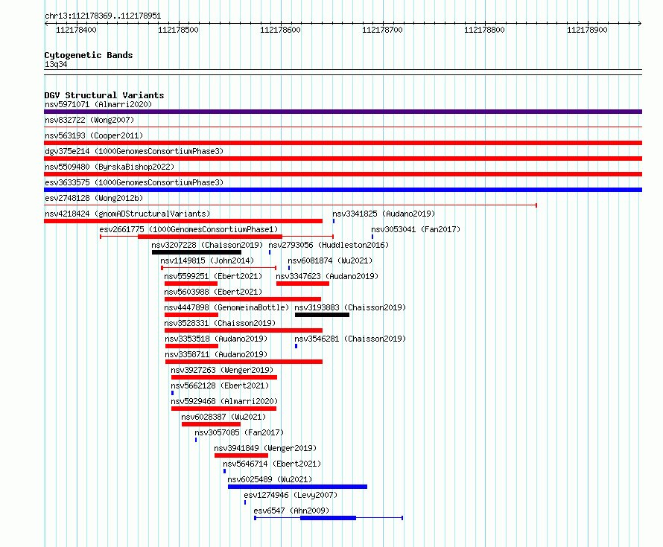Screen dimensions: 663x547
Task: Open the nsv832722 (Wong2007) variant label
Action: click(89, 120)
